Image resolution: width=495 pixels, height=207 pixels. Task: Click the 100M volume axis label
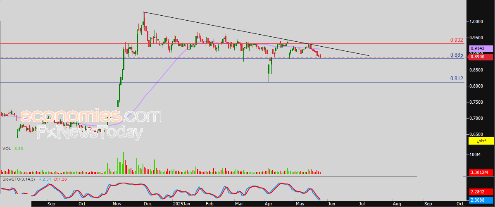[475, 155]
